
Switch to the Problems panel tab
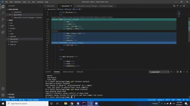(80, 72)
